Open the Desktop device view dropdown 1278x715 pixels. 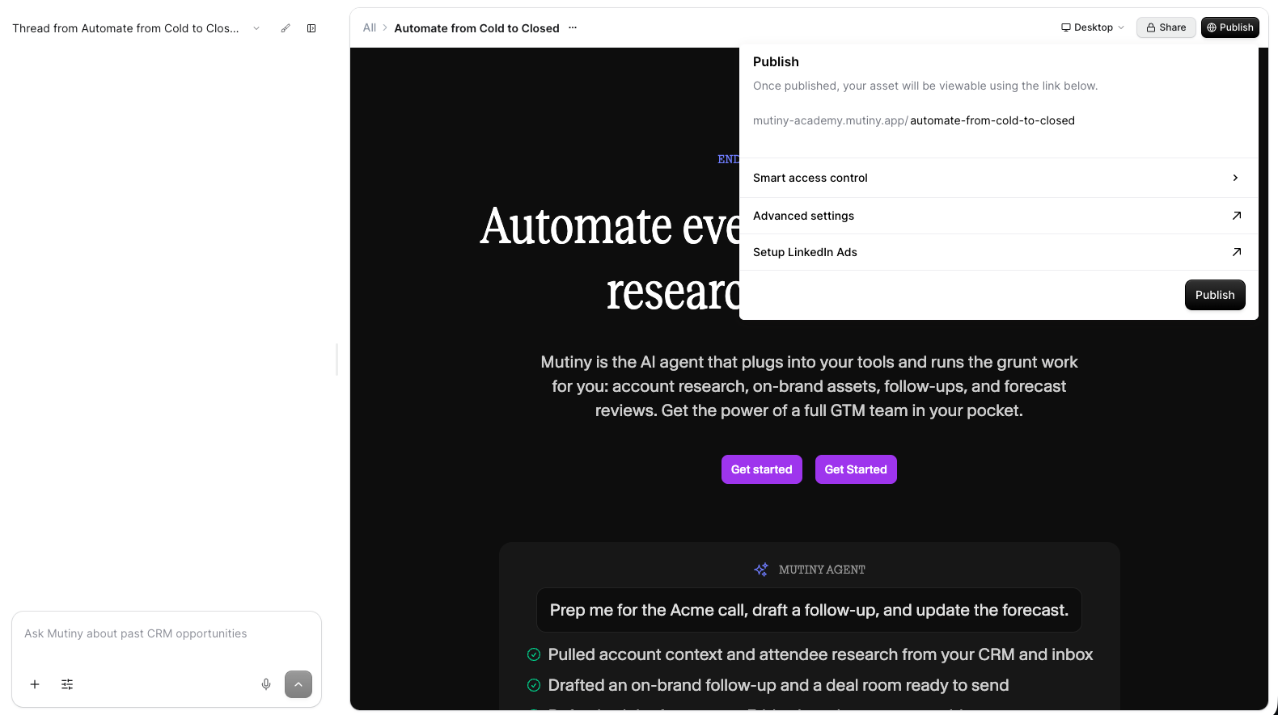[x=1093, y=27]
